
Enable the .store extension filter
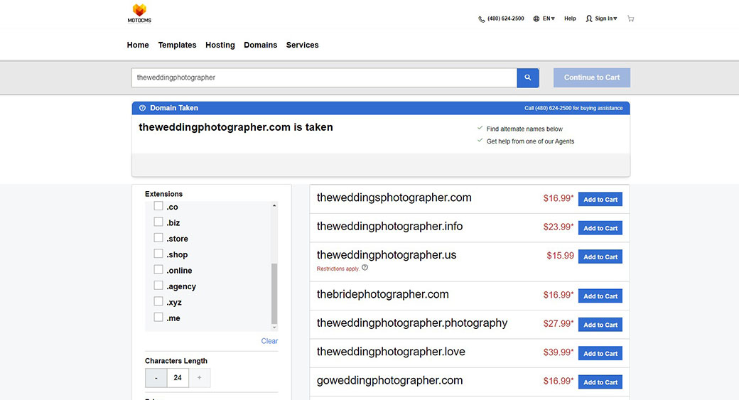pyautogui.click(x=158, y=238)
